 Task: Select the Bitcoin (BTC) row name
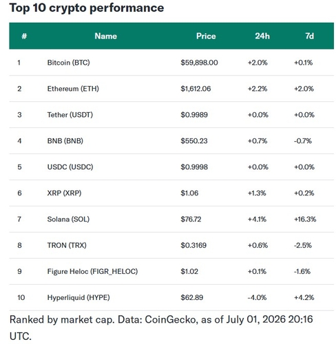pyautogui.click(x=68, y=63)
